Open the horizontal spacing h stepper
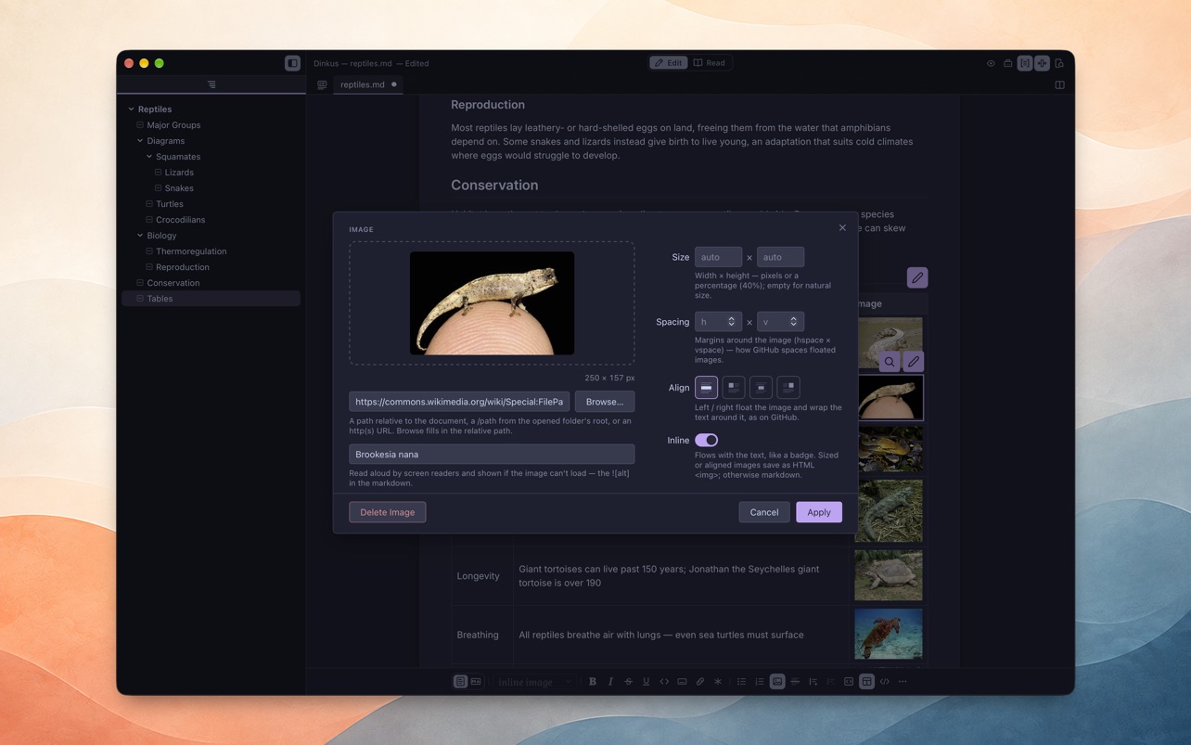 (x=718, y=322)
